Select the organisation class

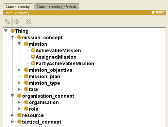click(44, 102)
